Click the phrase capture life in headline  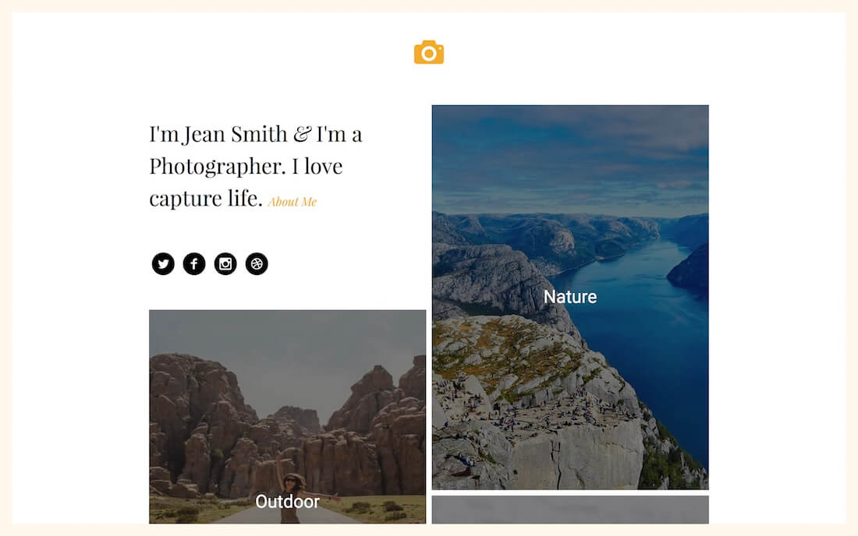[x=205, y=199]
